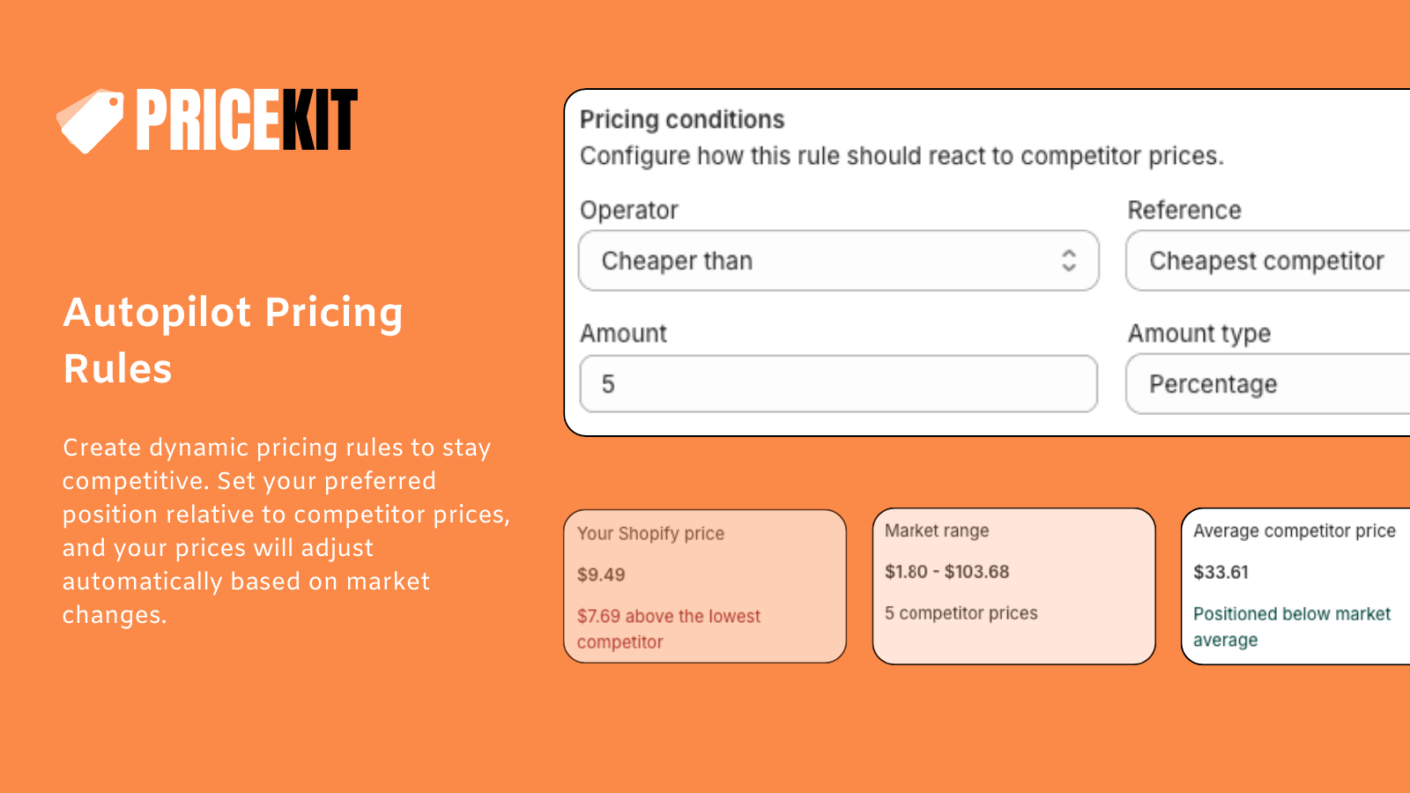Click the Market range card
The image size is (1410, 793).
(1013, 586)
